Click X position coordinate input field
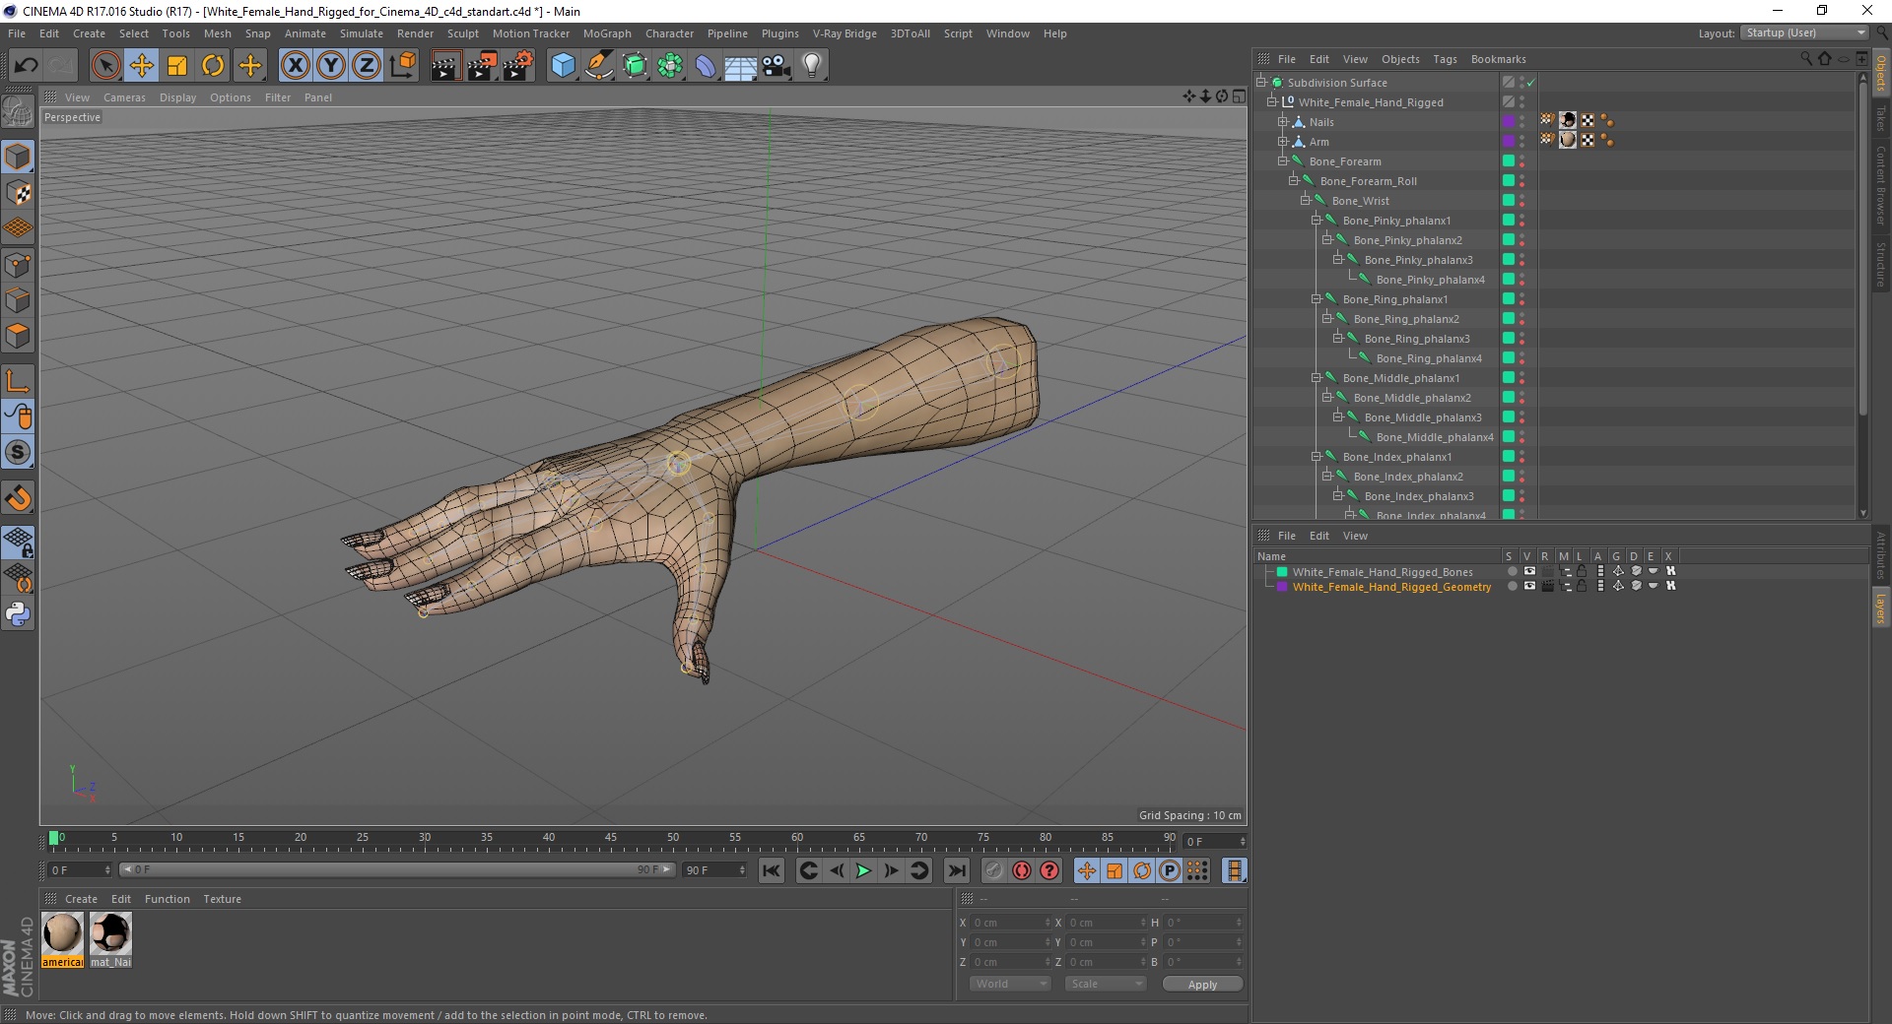The height and width of the screenshot is (1024, 1892). pos(1011,923)
